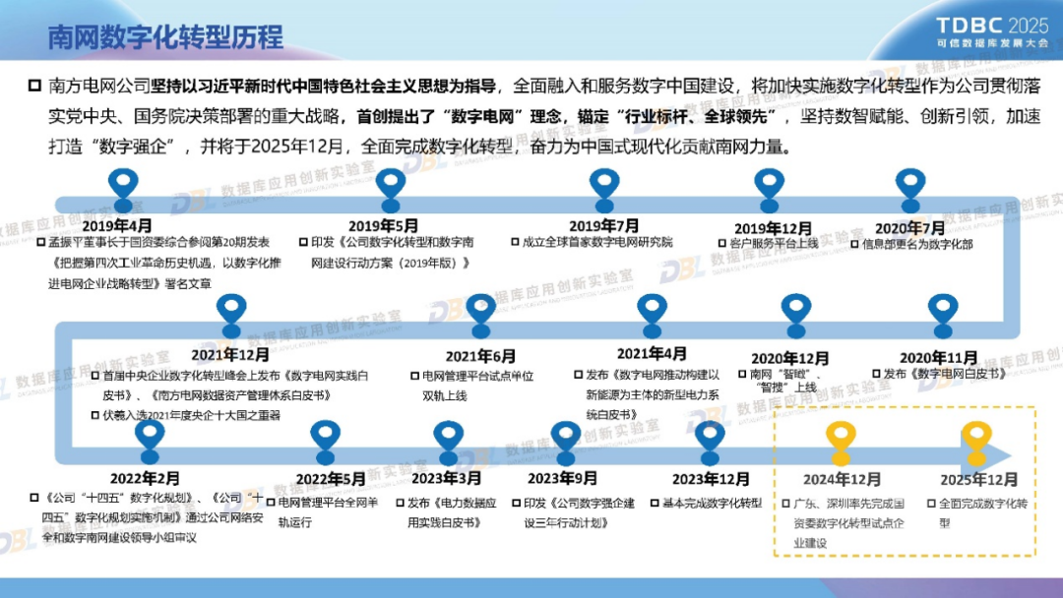Click the date label 2022年2月

[x=145, y=478]
